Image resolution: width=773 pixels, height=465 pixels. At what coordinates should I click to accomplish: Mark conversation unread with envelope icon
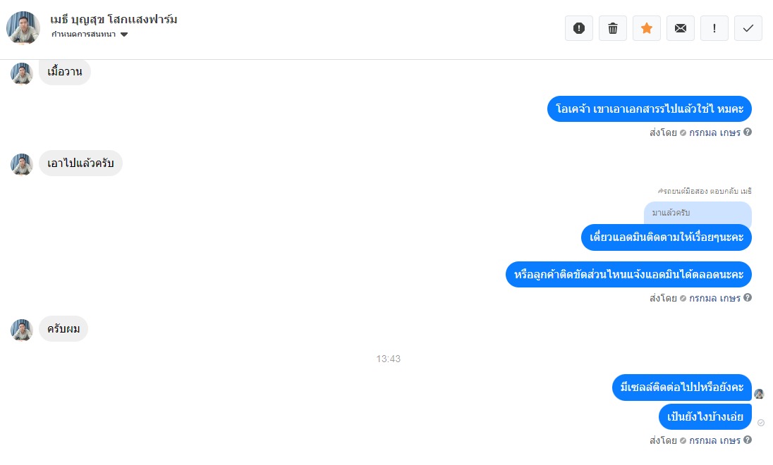(681, 28)
